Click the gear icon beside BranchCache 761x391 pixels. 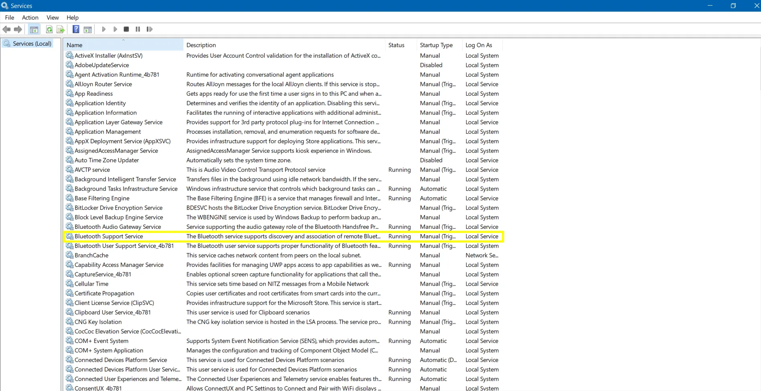(70, 255)
